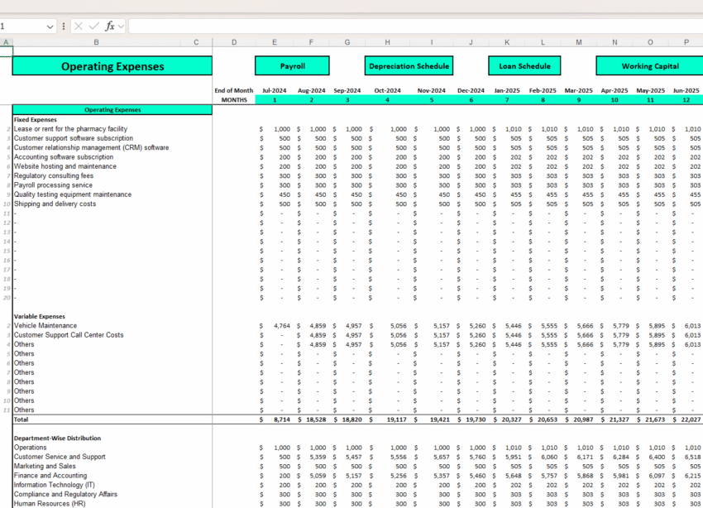The image size is (703, 508).
Task: Click inside the formula bar input
Action: [414, 26]
